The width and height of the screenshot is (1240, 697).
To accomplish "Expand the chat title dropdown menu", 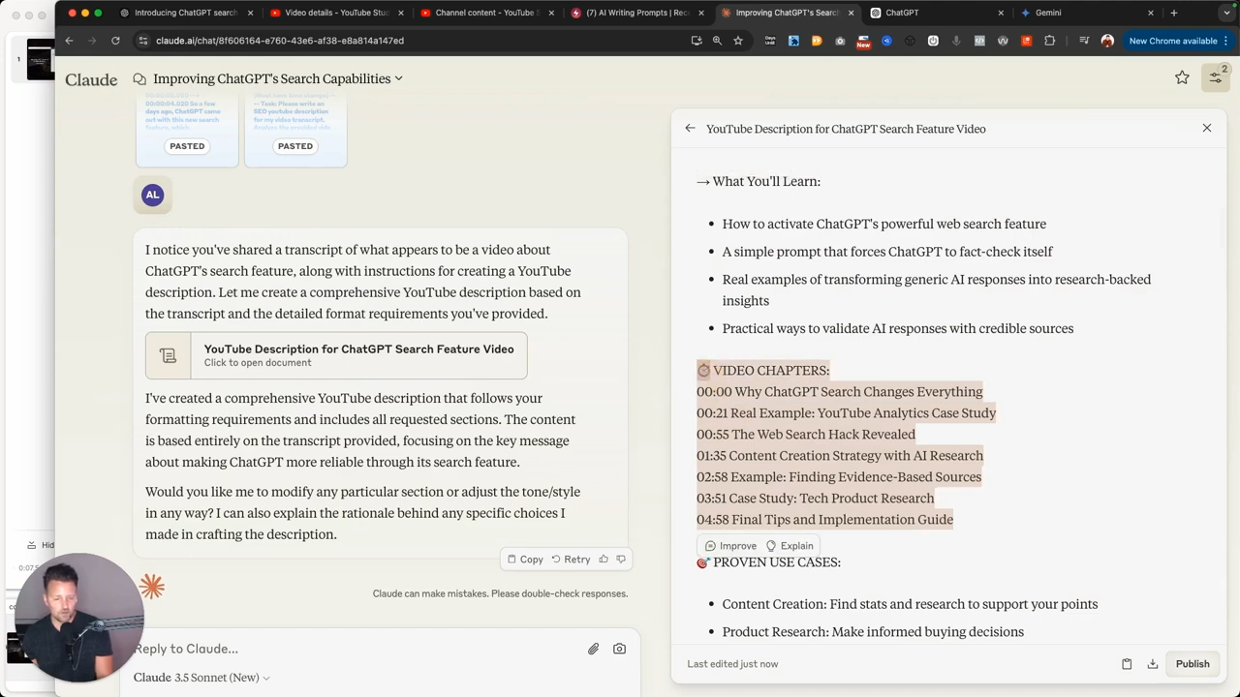I will coord(398,78).
